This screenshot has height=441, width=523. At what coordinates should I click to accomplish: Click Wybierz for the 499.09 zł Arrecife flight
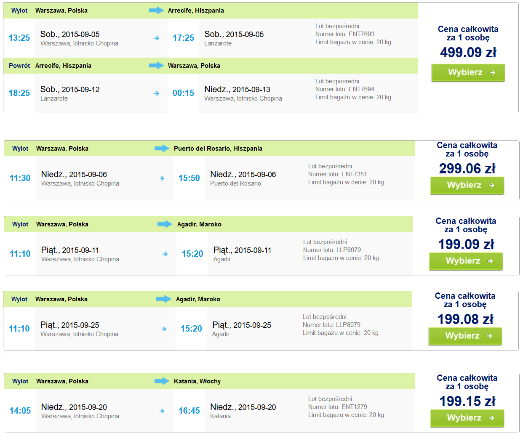[x=468, y=73]
